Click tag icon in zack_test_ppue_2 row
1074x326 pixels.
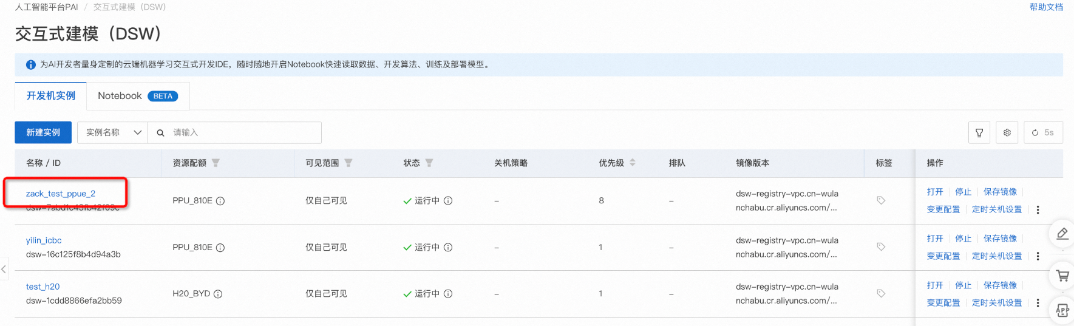(881, 200)
